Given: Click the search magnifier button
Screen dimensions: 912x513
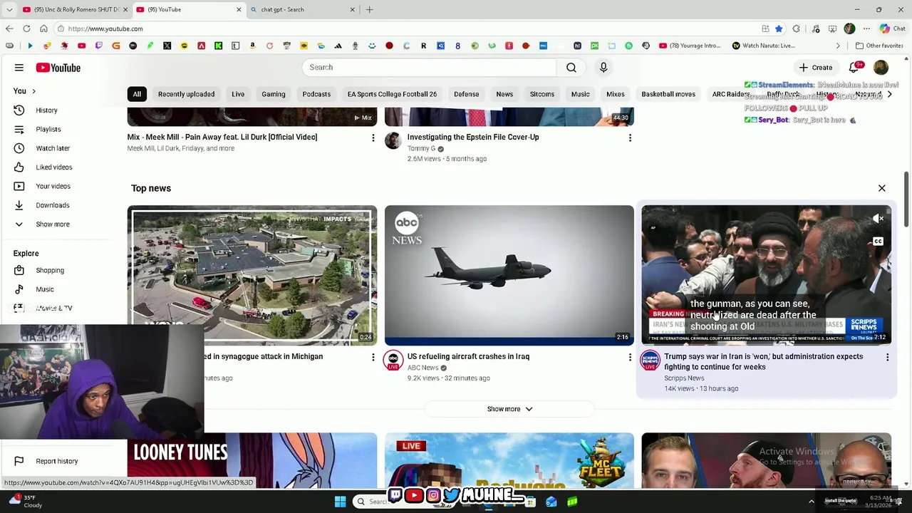Looking at the screenshot, I should [x=571, y=67].
